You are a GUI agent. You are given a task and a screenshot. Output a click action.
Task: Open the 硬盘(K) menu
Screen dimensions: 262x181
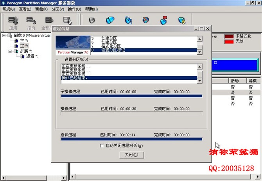tap(41, 9)
